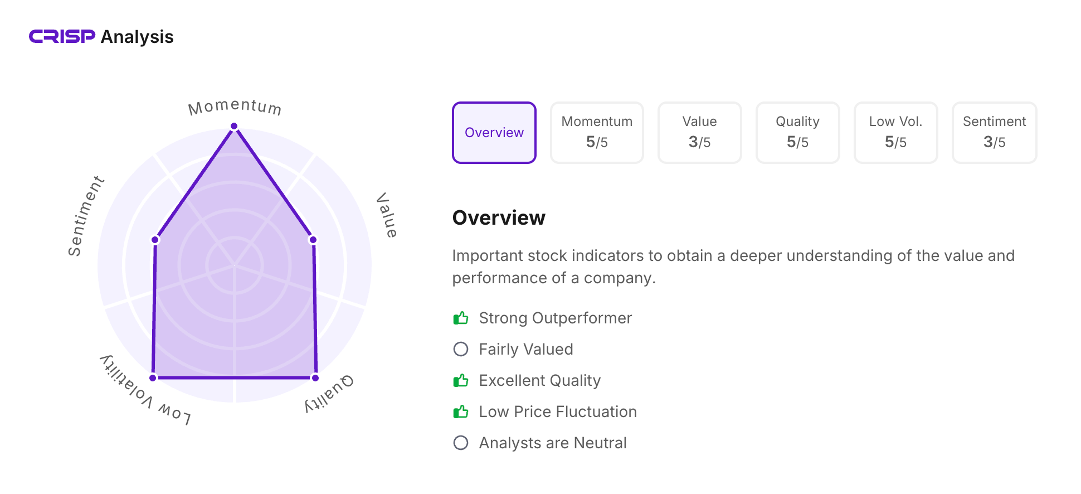Click neutral circle beside Analysts are Neutral
The width and height of the screenshot is (1081, 494).
coord(461,443)
